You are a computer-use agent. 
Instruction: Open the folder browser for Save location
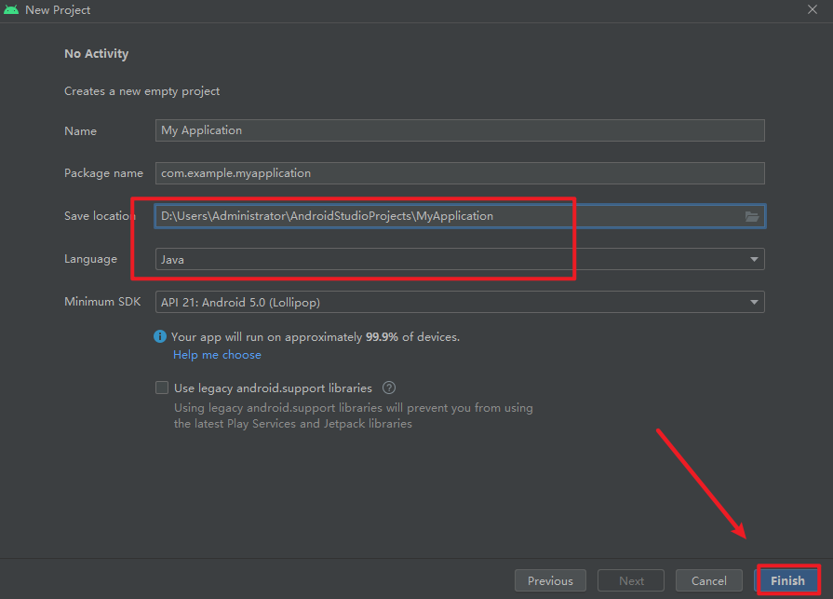coord(752,216)
